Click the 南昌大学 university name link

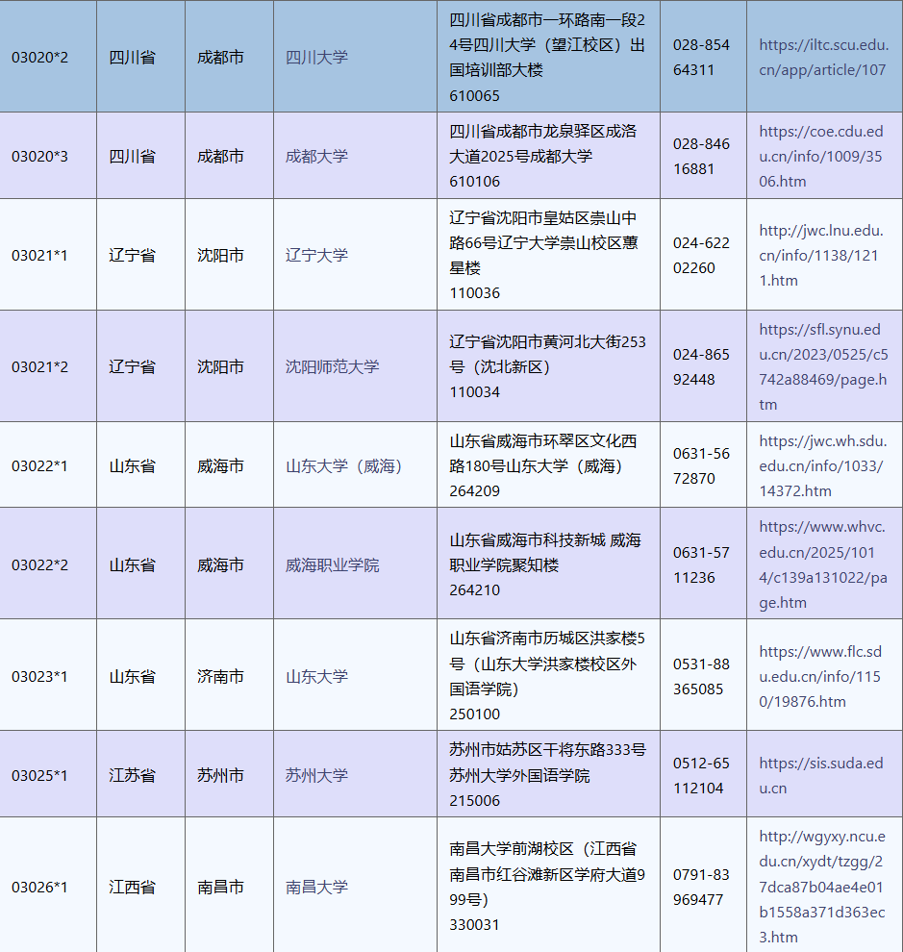[x=316, y=887]
